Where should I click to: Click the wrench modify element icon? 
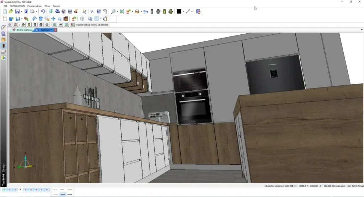point(47,19)
